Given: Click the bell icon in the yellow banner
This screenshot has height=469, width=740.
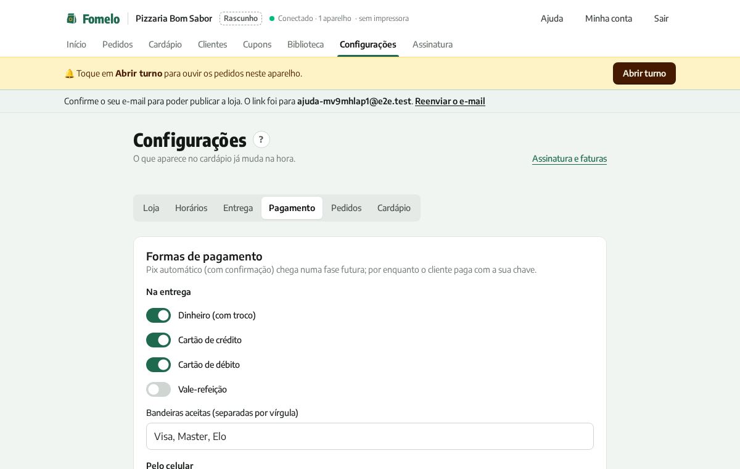Looking at the screenshot, I should tap(69, 73).
